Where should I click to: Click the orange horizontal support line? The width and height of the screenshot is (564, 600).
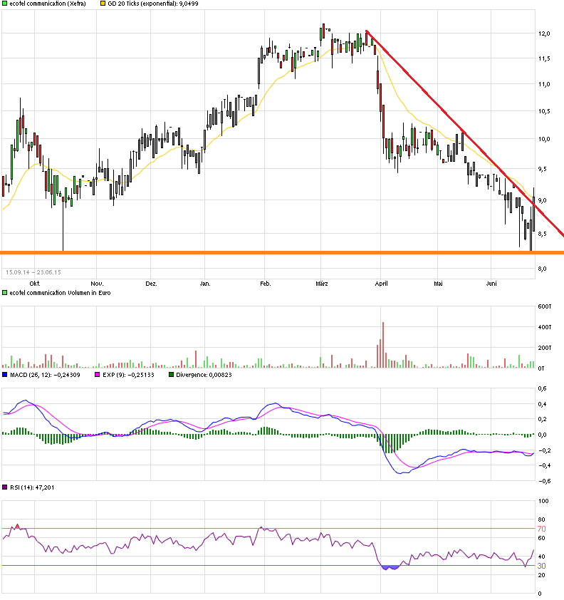(282, 252)
